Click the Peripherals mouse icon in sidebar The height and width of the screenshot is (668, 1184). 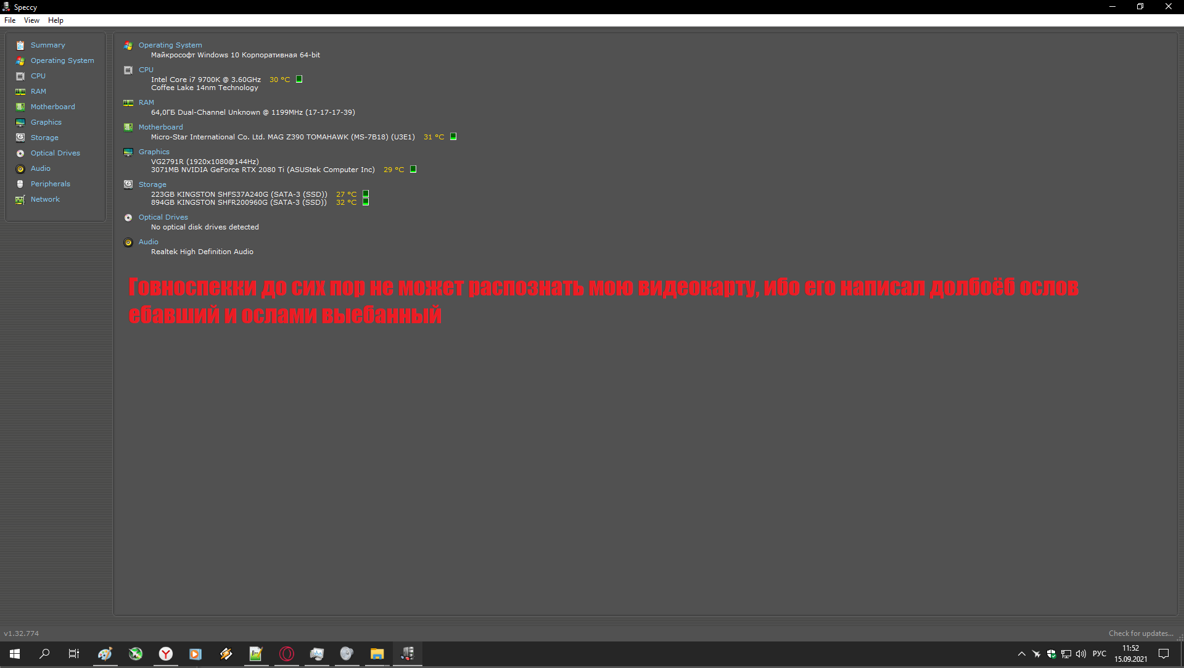click(20, 184)
